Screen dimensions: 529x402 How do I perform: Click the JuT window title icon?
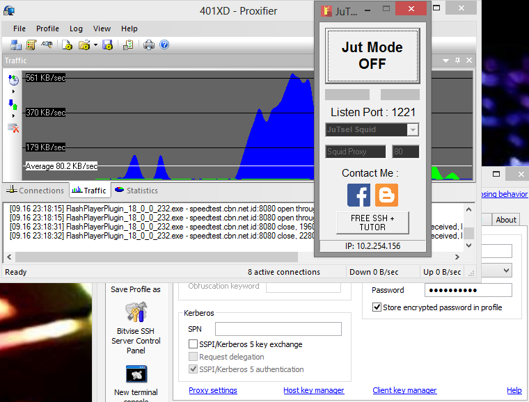tap(326, 11)
